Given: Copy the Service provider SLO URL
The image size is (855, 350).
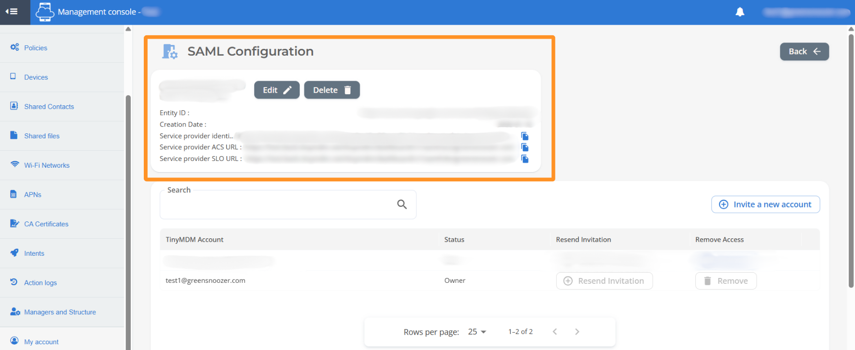Looking at the screenshot, I should coord(525,159).
